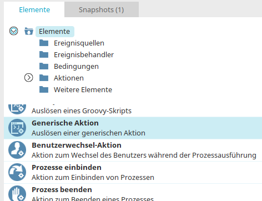Screen dimensions: 262x201
Task: Select the Ereignisbehandler tree item
Action: [84, 55]
